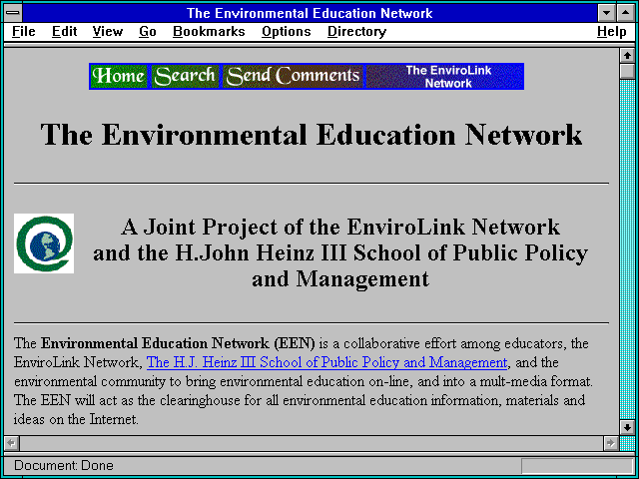Open the H.J. Heinz III School link
Viewport: 639px width, 479px height.
coord(326,362)
